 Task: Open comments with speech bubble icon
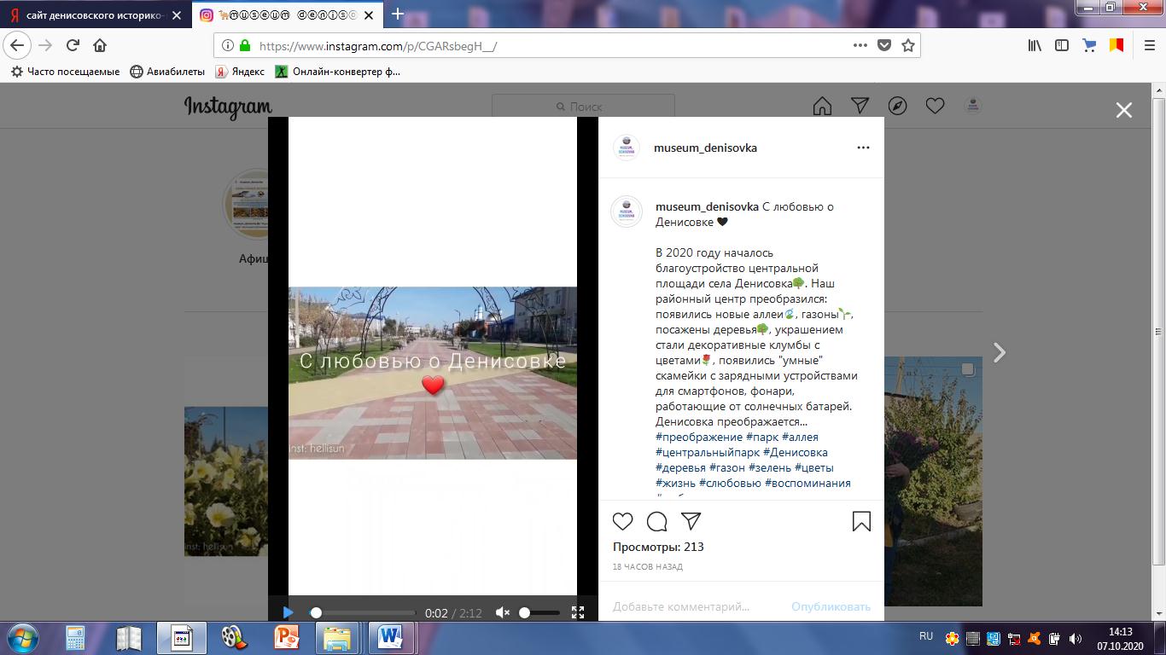(657, 521)
